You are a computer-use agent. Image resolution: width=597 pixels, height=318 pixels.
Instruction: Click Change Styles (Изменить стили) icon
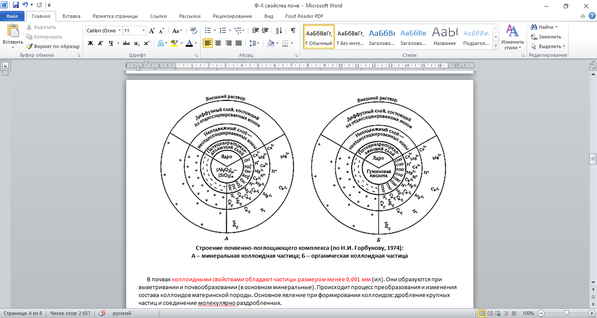click(x=512, y=37)
